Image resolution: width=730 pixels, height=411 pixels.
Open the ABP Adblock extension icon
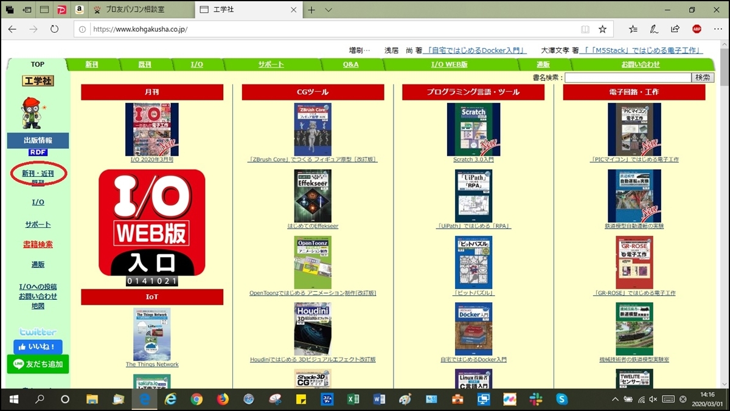[x=697, y=29]
